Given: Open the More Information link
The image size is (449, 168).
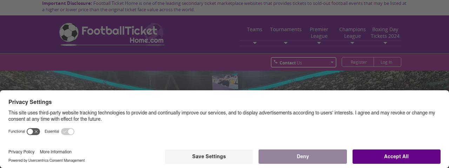Looking at the screenshot, I should [56, 152].
